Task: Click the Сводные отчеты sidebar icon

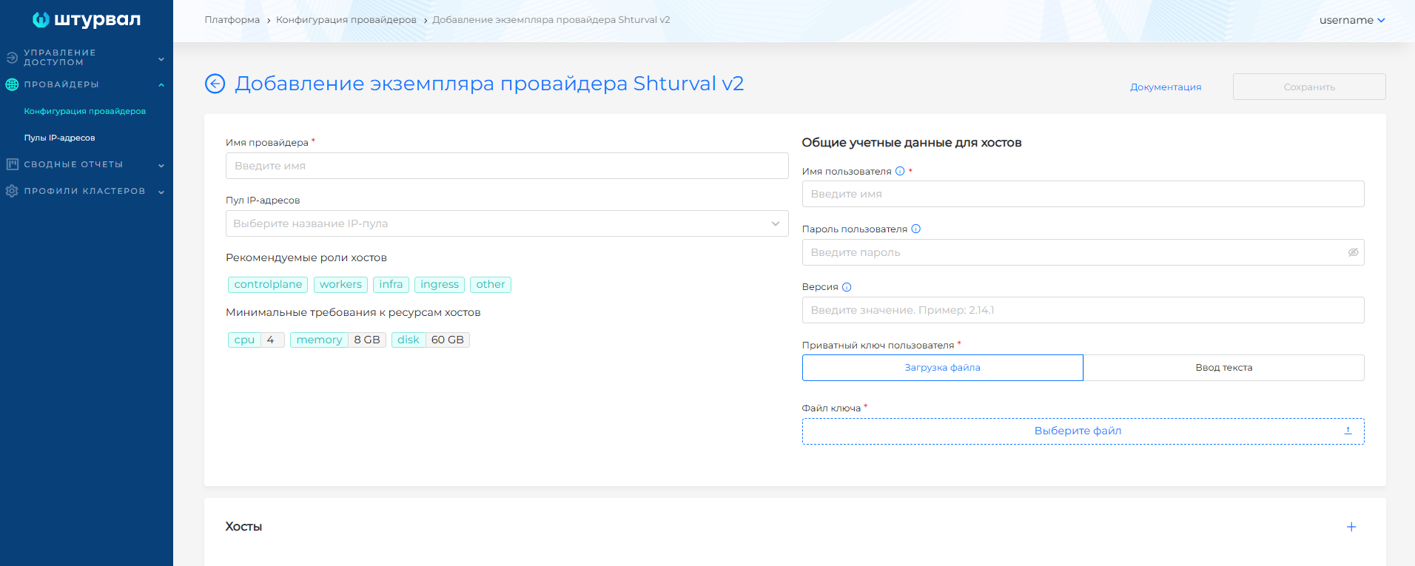Action: tap(12, 164)
